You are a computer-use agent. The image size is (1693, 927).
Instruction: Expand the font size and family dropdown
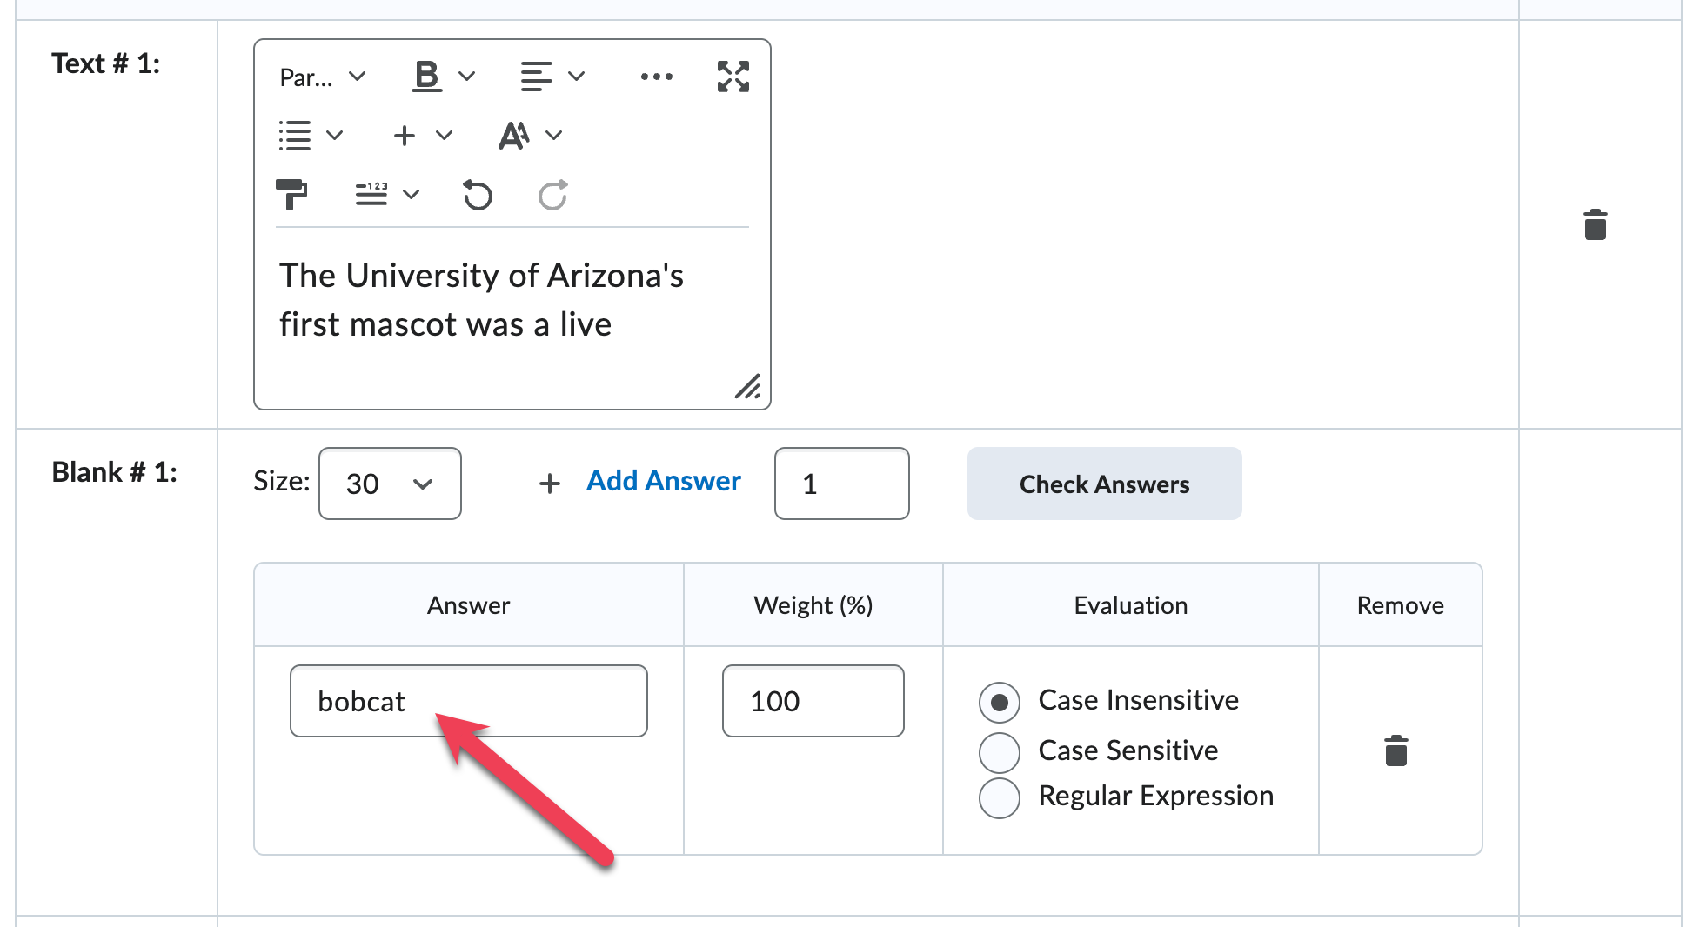[531, 136]
